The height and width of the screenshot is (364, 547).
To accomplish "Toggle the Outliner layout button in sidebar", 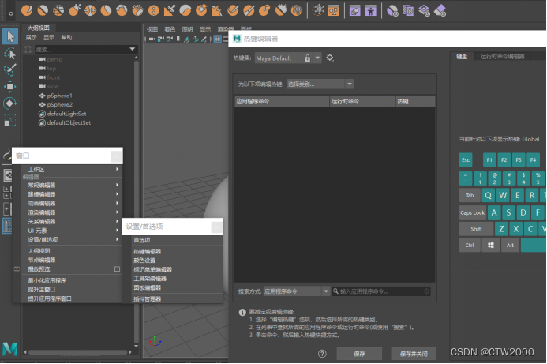I will pos(7,226).
